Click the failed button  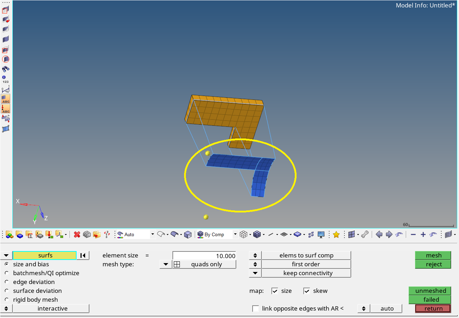point(430,300)
